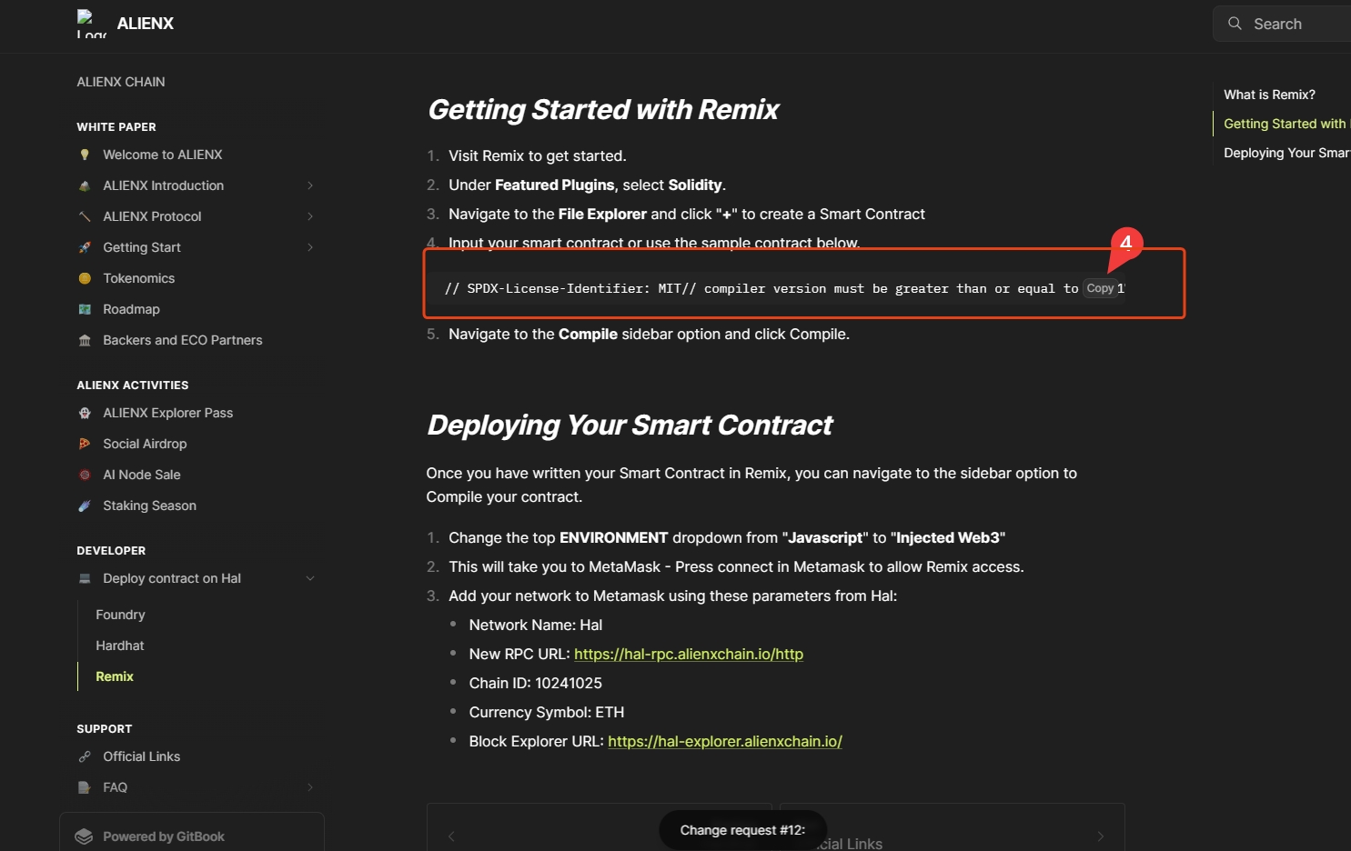Open the hal-rpc.alienxchain.io RPC link
This screenshot has height=851, width=1351.
pyautogui.click(x=688, y=654)
